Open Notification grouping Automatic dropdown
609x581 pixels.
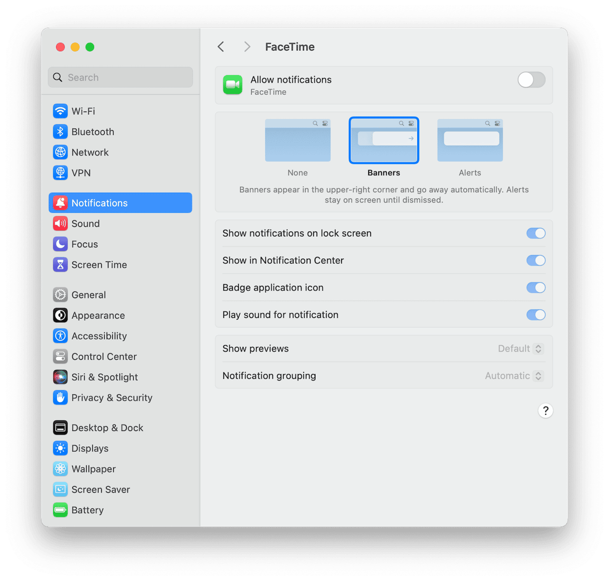click(513, 375)
